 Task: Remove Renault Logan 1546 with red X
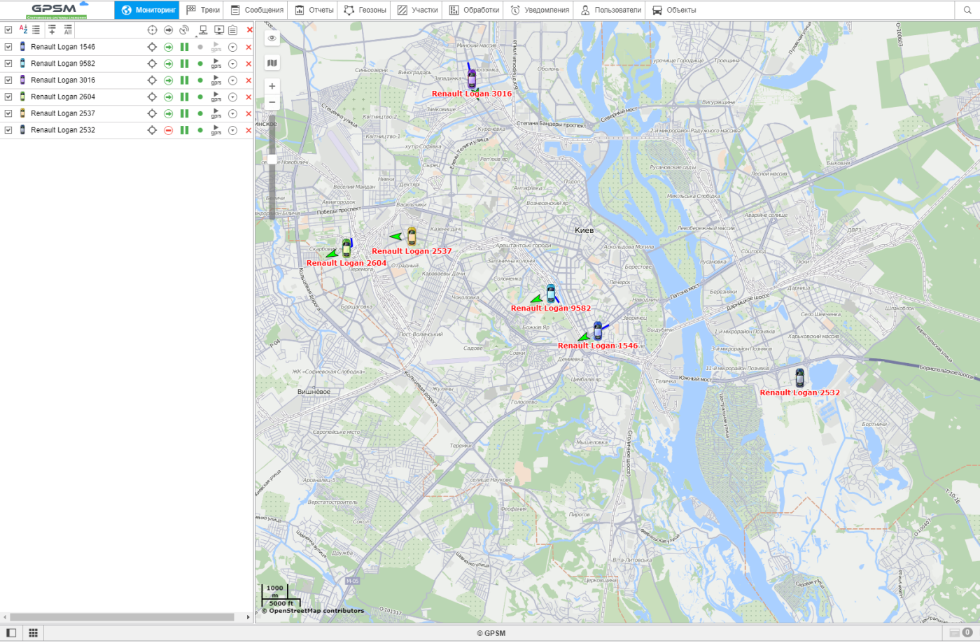[248, 48]
